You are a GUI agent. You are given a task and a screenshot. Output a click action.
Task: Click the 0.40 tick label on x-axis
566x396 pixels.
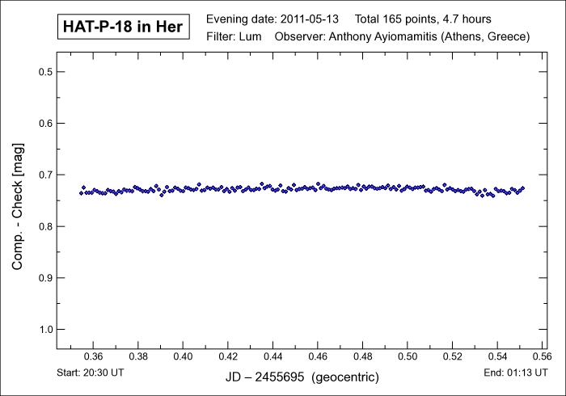(x=183, y=356)
